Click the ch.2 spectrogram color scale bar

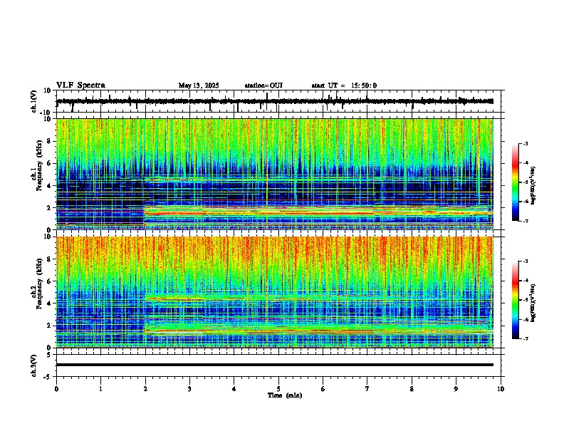[515, 300]
